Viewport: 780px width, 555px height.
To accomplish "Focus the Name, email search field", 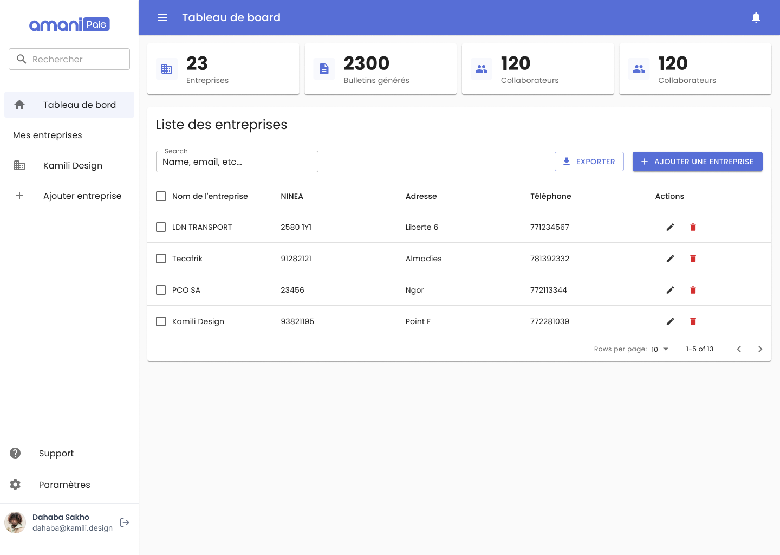I will point(237,162).
